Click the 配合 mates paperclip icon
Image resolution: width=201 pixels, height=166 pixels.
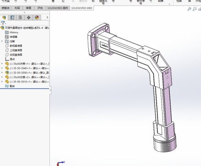(x=7, y=86)
